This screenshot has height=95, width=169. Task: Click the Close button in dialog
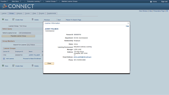click(49, 63)
